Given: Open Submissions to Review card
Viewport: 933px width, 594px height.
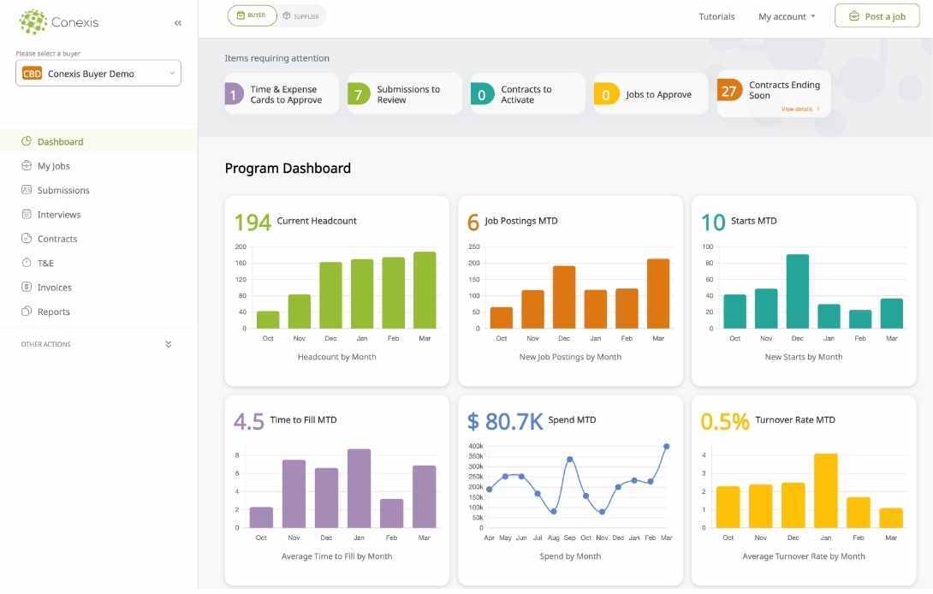Looking at the screenshot, I should point(405,94).
